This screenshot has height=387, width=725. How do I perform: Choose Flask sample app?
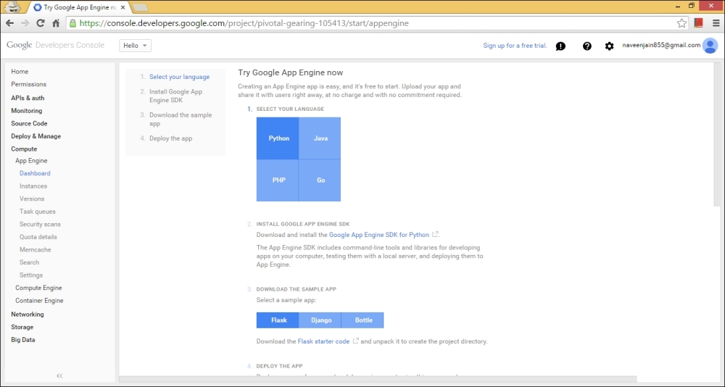pyautogui.click(x=278, y=320)
